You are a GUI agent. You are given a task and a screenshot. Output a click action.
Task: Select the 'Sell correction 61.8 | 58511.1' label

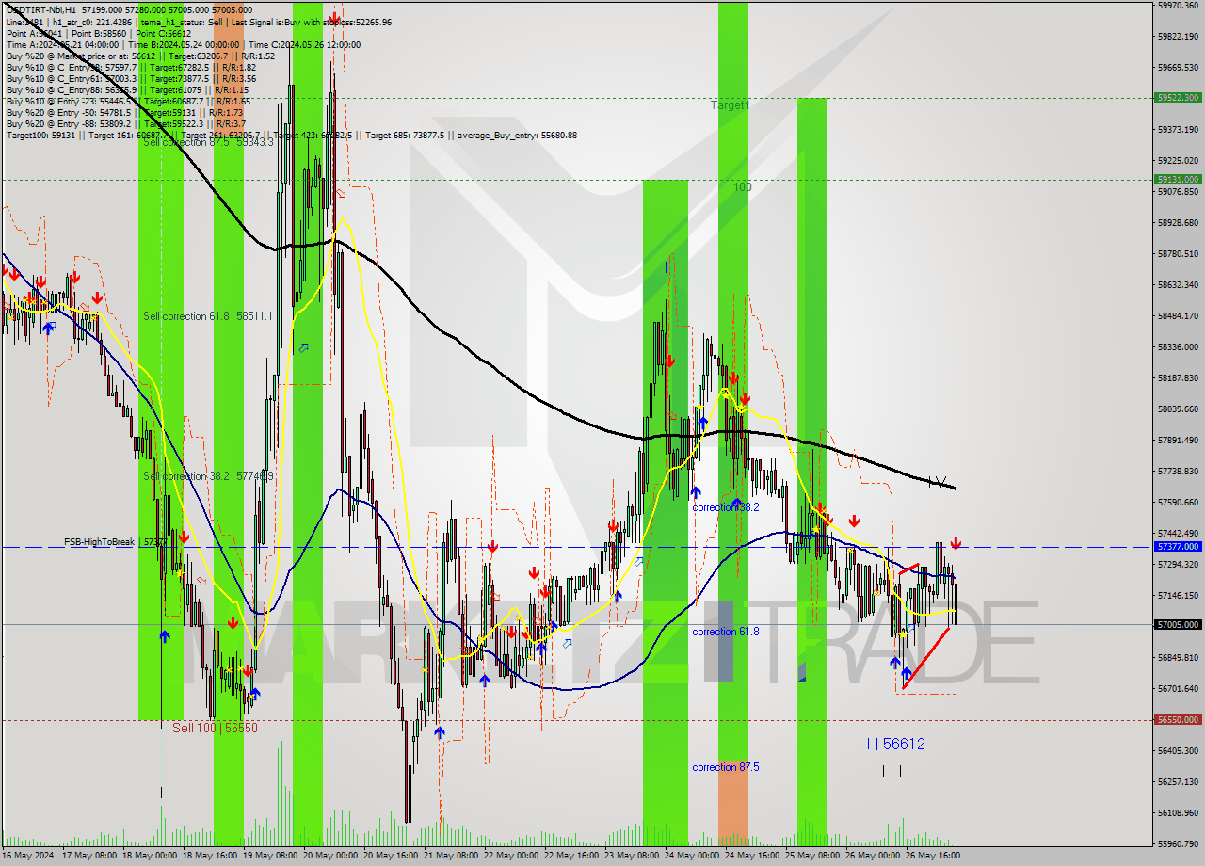[x=207, y=316]
